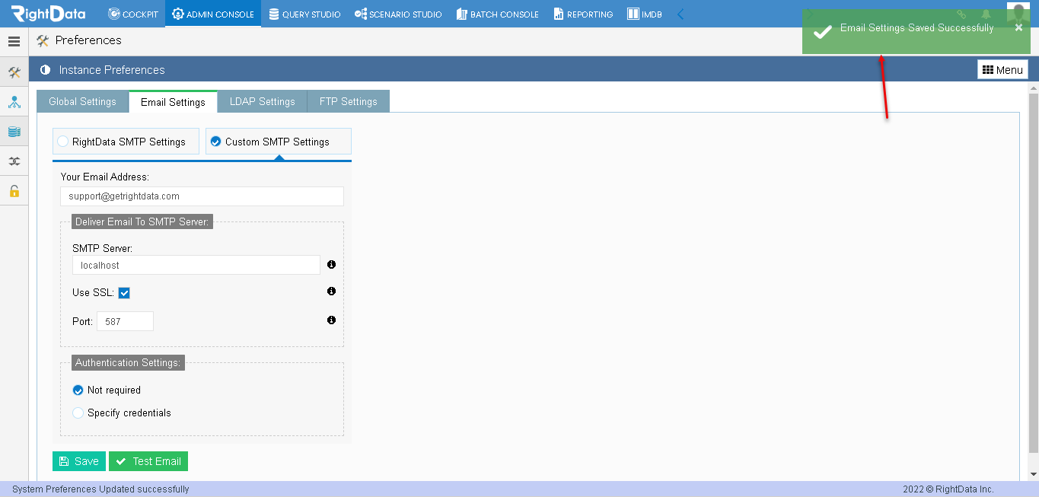Open the notifications bell

click(986, 14)
